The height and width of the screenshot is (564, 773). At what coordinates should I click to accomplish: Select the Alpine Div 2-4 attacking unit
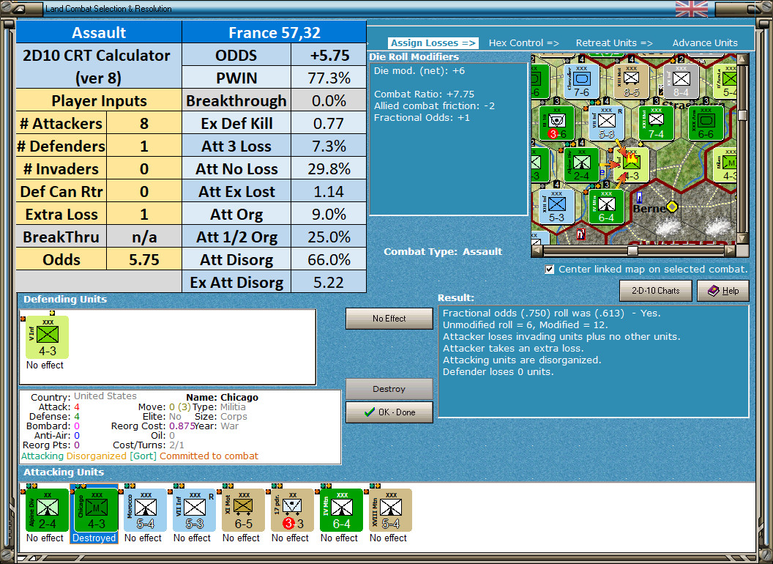[x=48, y=511]
